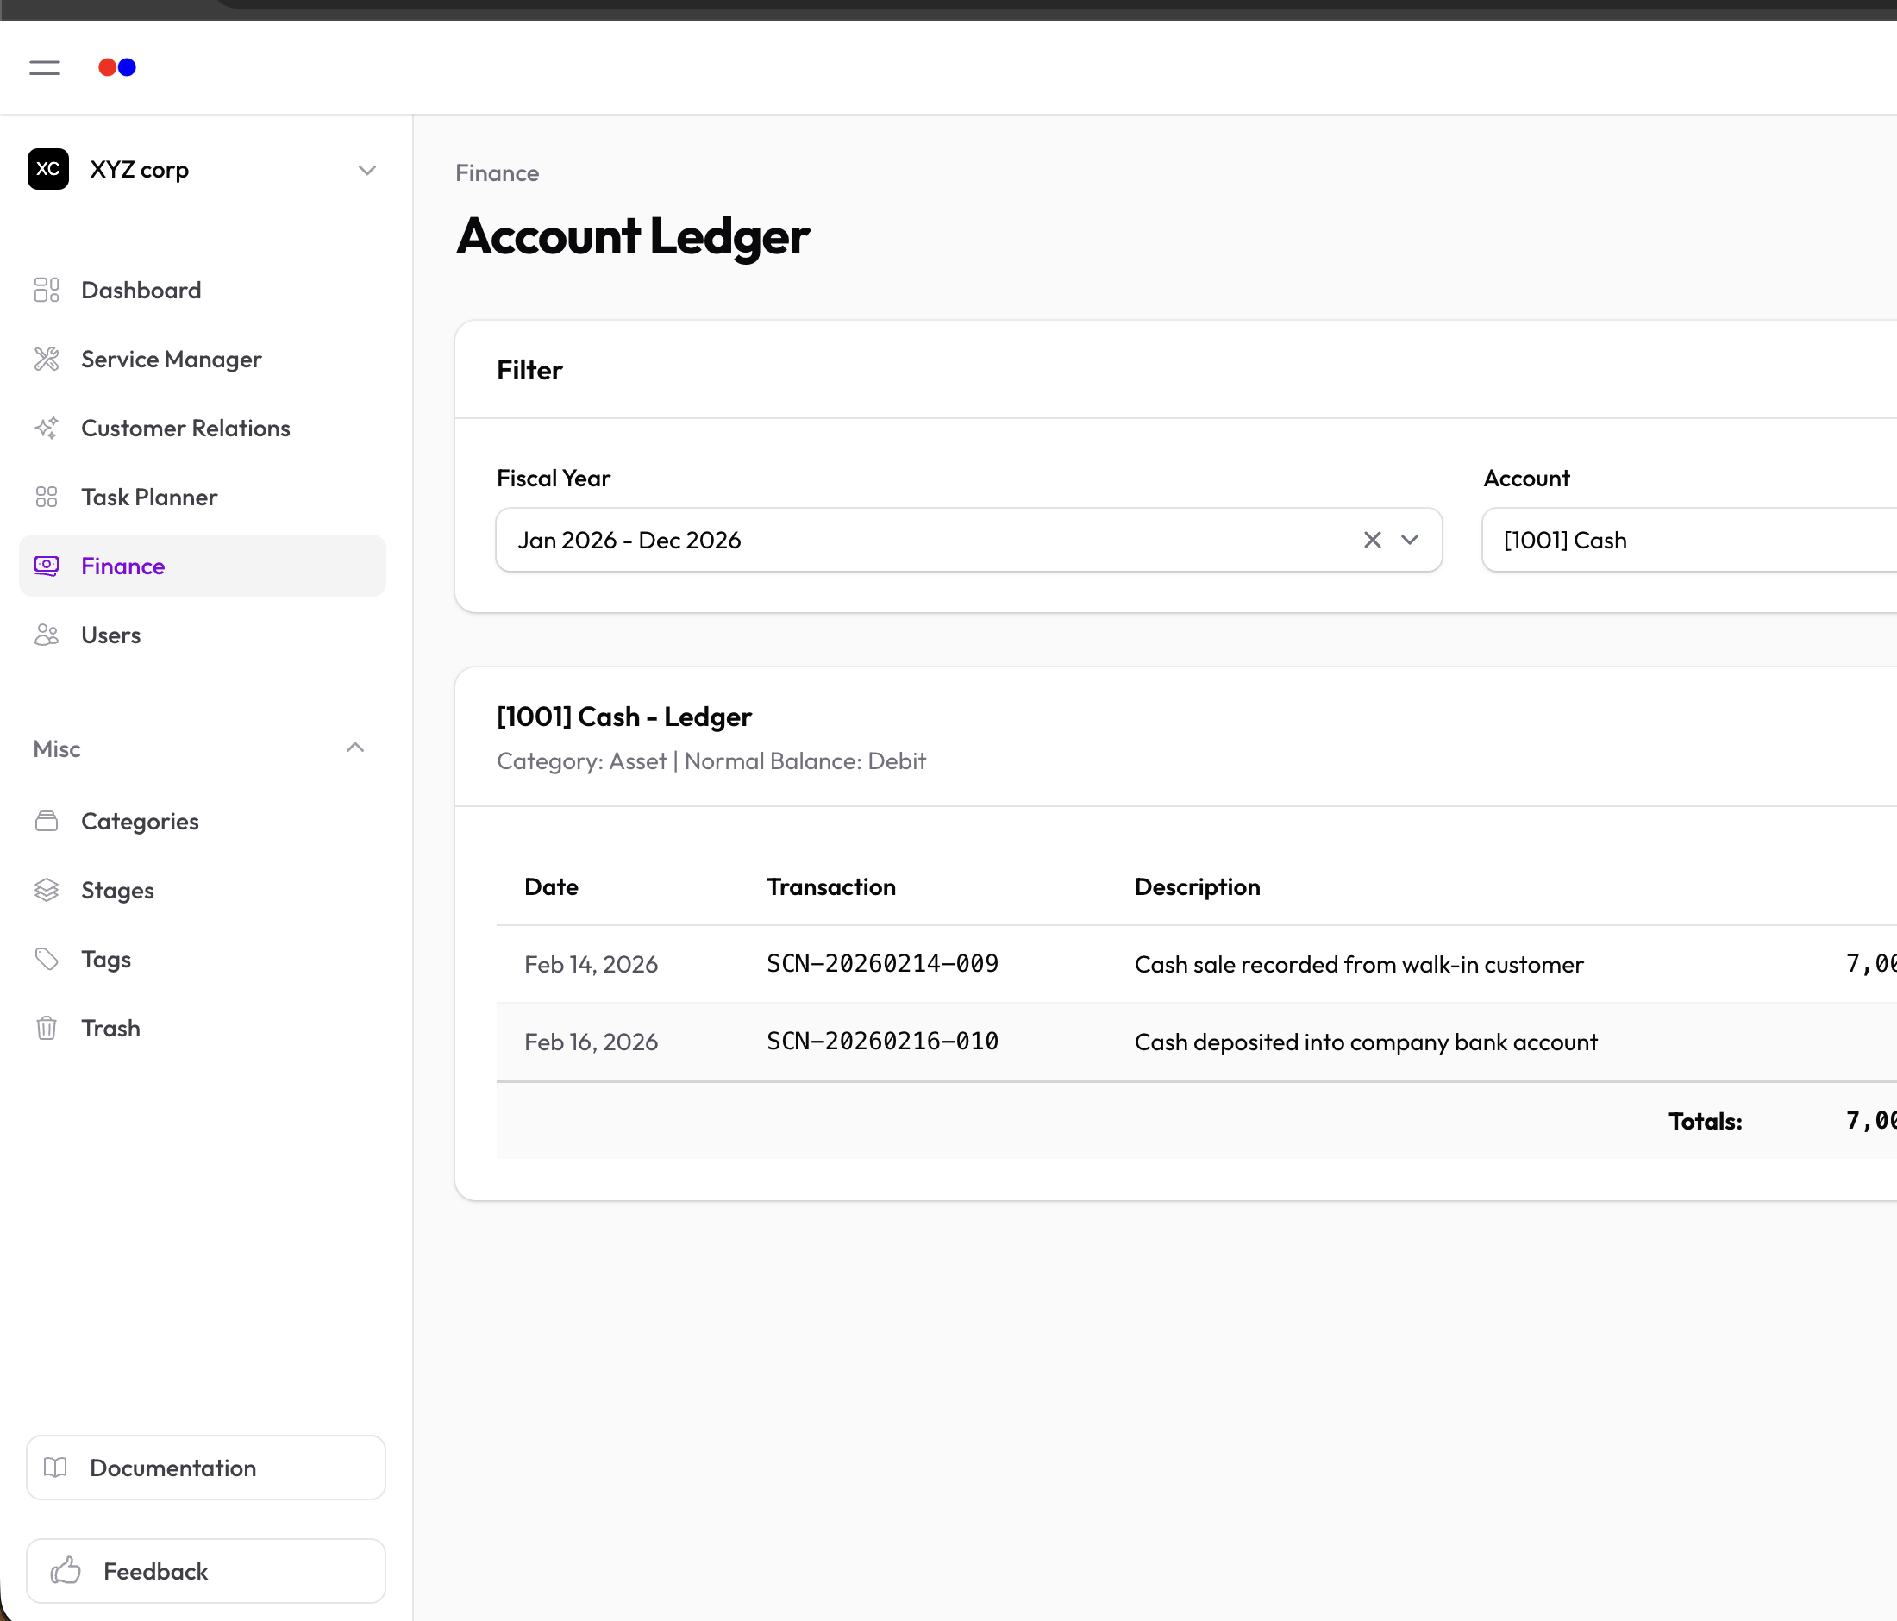Click the '[1001] Cash - Ledger' heading
This screenshot has height=1621, width=1897.
point(624,717)
